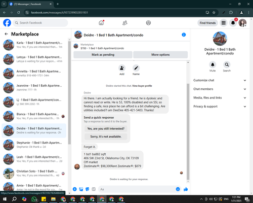Reload the page
253x203 pixels.
point(19,13)
